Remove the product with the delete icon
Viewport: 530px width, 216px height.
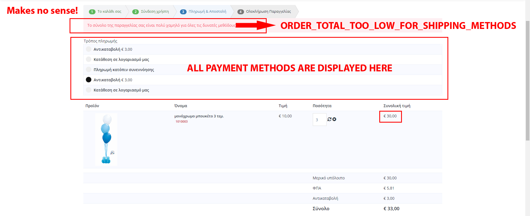pos(334,119)
